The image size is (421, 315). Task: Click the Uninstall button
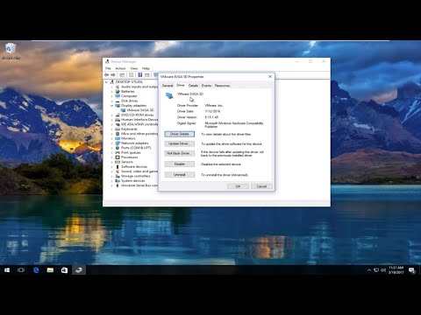pyautogui.click(x=179, y=175)
